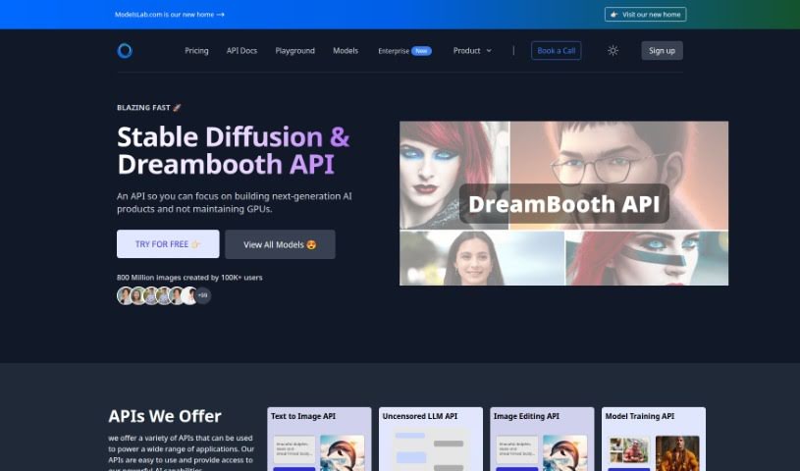Open the Image Editing API card

542,439
